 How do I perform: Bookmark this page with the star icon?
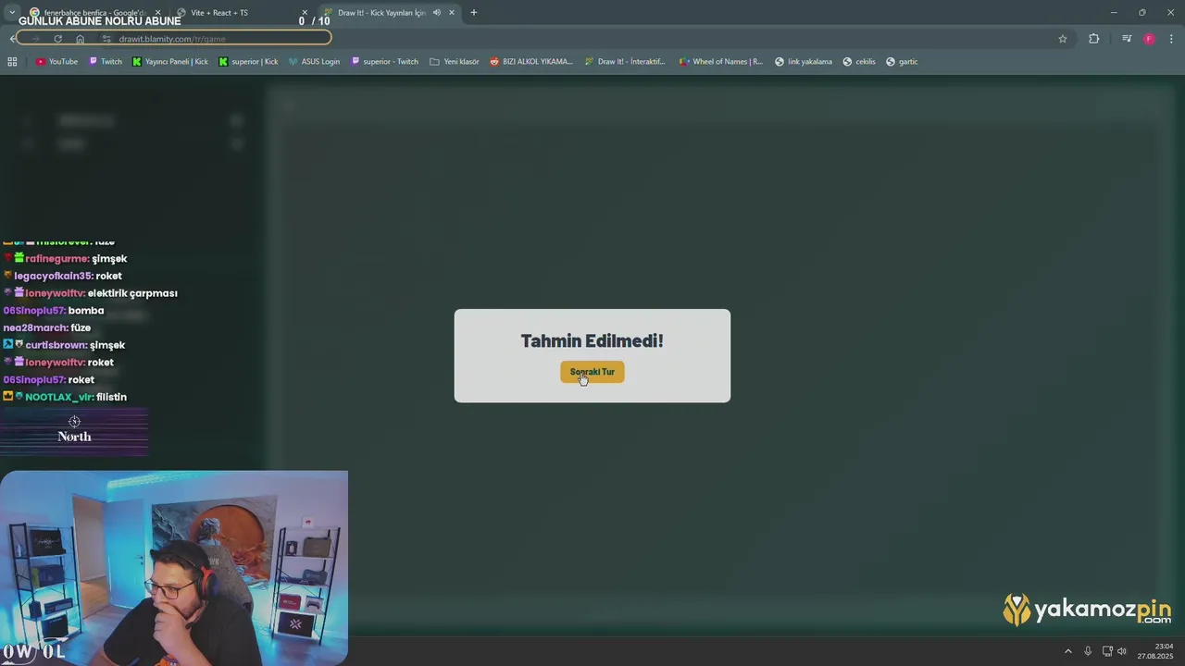tap(1063, 39)
